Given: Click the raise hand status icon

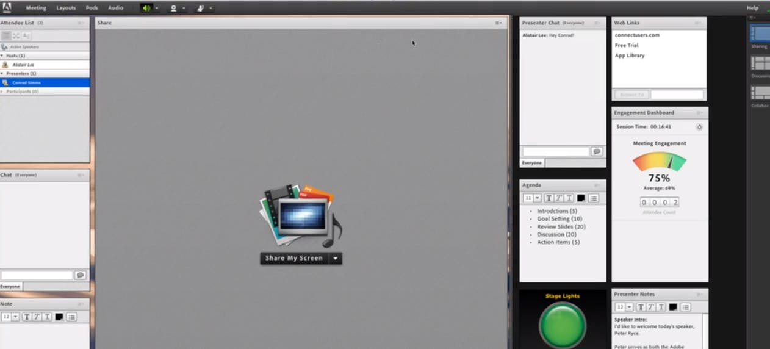Looking at the screenshot, I should pos(201,8).
